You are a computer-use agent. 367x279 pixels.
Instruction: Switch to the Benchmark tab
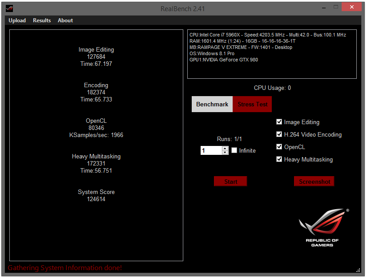(x=212, y=104)
